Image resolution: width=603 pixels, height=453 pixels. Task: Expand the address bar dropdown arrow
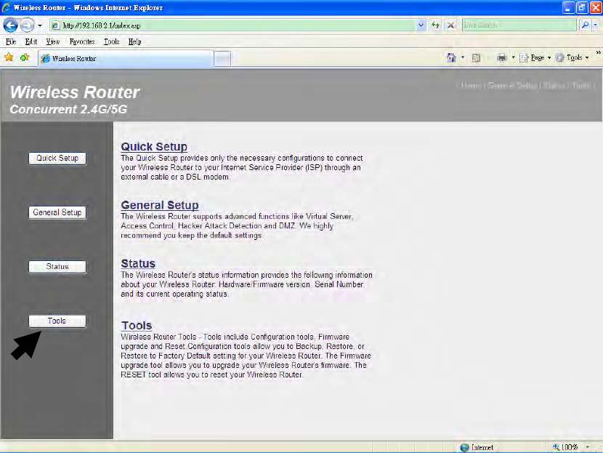(x=421, y=25)
